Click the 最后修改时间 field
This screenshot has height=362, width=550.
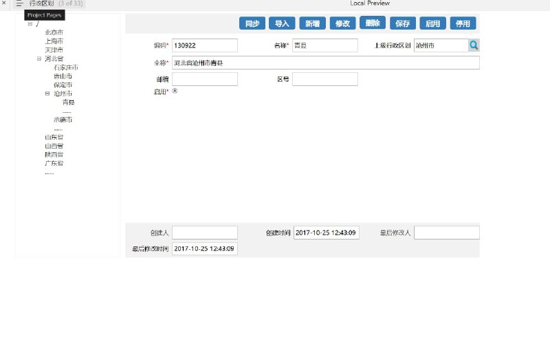pyautogui.click(x=205, y=248)
